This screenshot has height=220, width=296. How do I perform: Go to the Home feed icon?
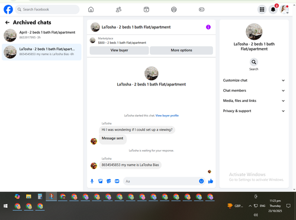click(x=91, y=9)
